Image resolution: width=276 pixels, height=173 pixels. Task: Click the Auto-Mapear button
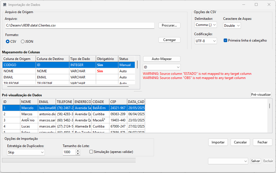click(162, 59)
